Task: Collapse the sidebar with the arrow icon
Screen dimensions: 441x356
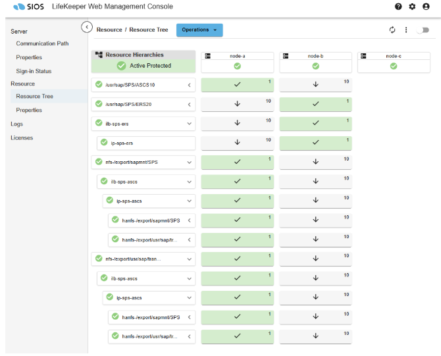Action: tap(87, 27)
